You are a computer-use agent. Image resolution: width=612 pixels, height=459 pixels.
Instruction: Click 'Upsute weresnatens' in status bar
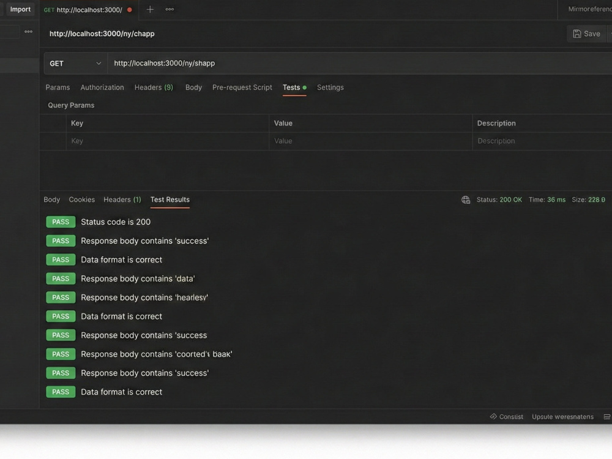coord(562,416)
